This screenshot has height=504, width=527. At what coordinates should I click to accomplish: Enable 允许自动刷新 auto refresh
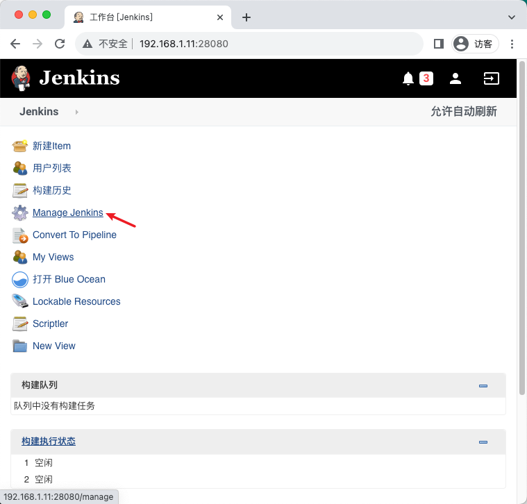(464, 112)
